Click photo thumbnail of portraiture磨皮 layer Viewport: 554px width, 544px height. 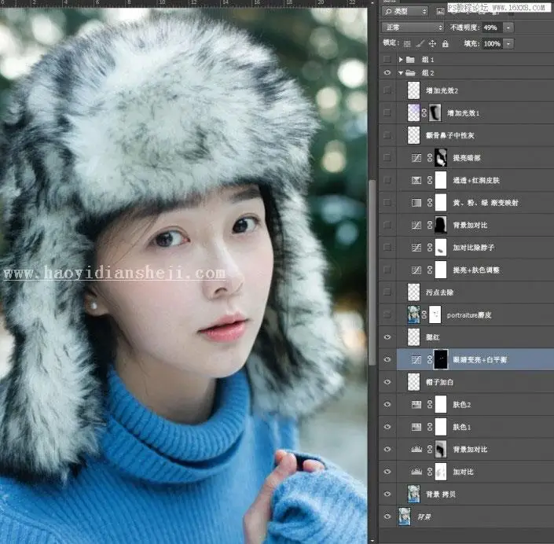pyautogui.click(x=413, y=314)
